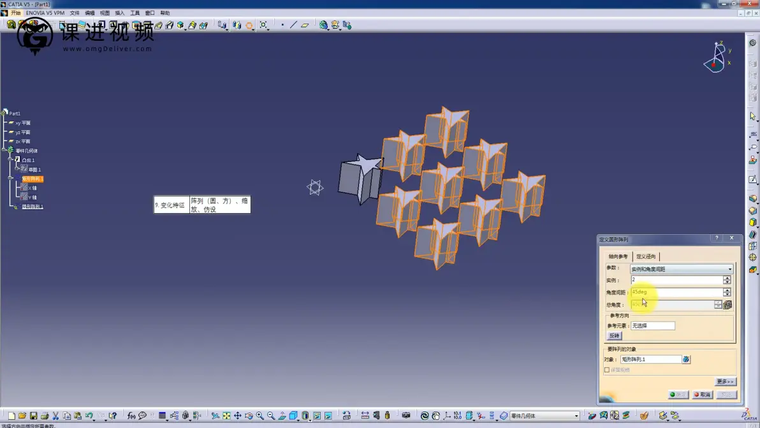Click the Axis System icon

(x=447, y=416)
